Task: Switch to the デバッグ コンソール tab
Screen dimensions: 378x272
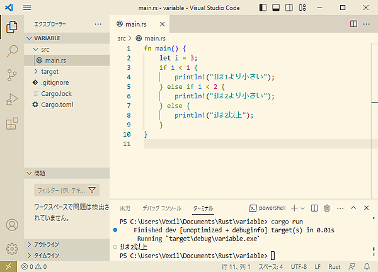Action: pos(161,208)
